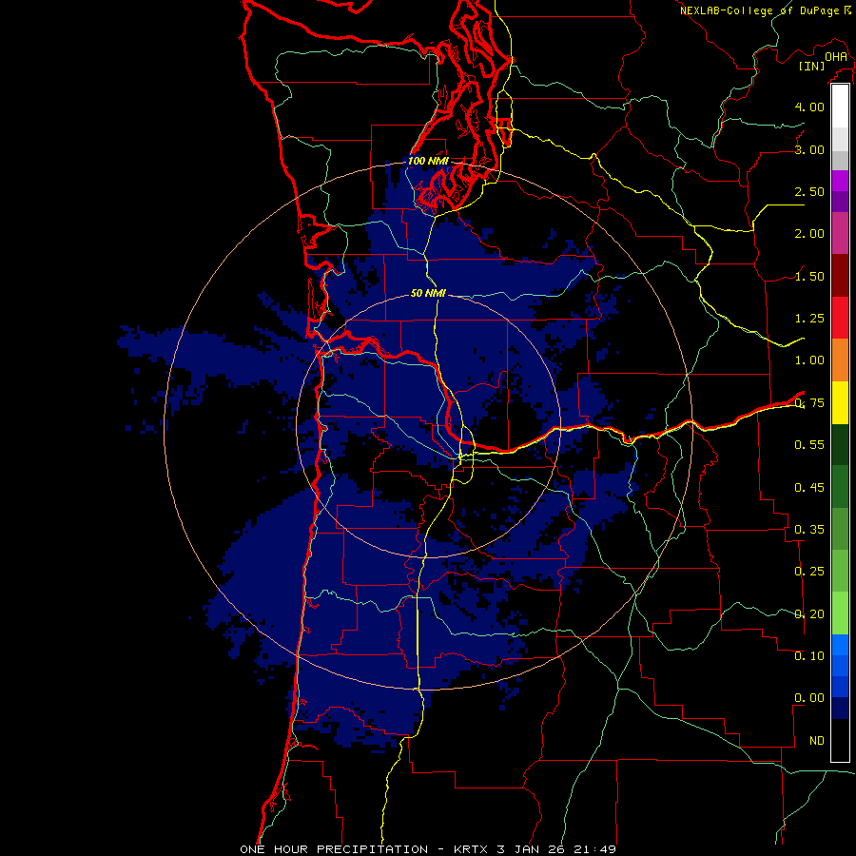The width and height of the screenshot is (856, 856).
Task: Click the 0.45 legend value
Action: click(x=809, y=487)
